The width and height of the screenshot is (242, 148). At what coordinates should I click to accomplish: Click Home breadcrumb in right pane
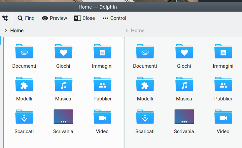[138, 31]
